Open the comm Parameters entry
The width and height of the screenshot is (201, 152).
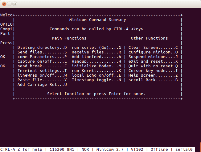42,57
